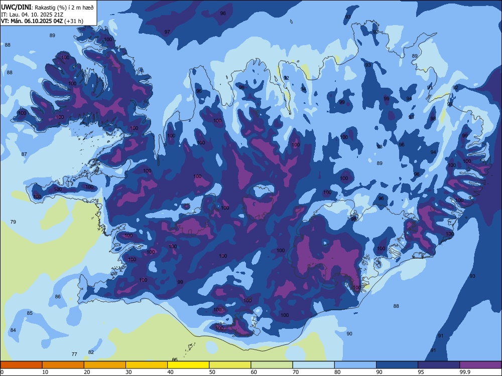
Task: Pick the amber 20–30 legend swatch
Action: [105, 365]
